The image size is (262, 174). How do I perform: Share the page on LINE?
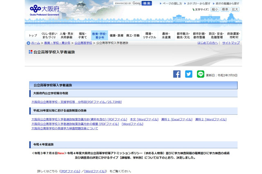pos(201,74)
